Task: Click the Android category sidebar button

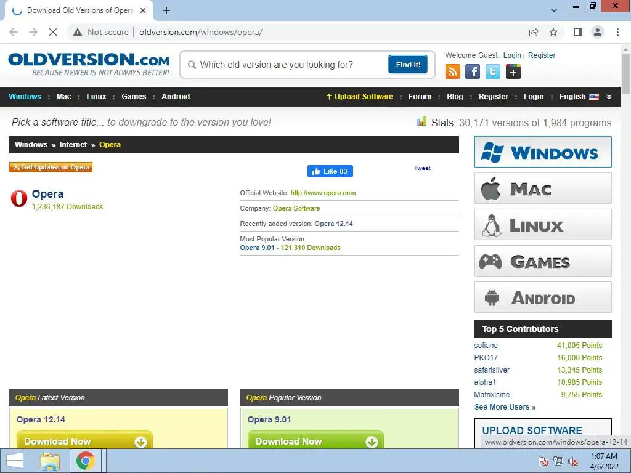Action: (543, 297)
